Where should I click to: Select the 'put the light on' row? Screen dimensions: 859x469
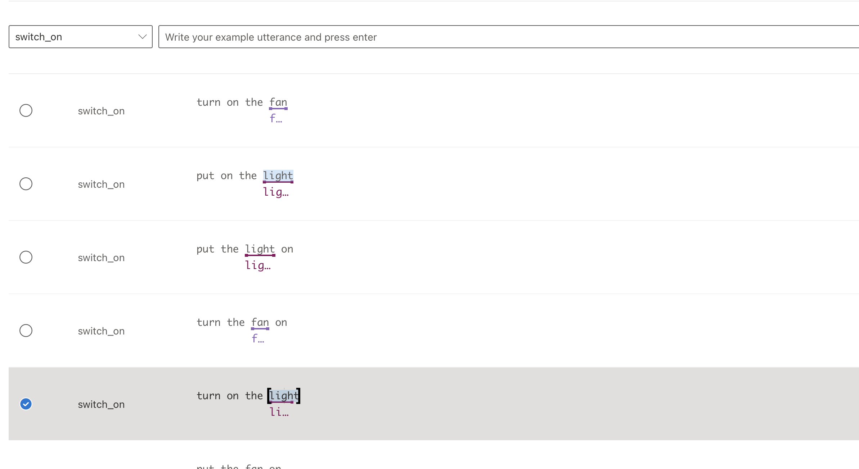[26, 257]
